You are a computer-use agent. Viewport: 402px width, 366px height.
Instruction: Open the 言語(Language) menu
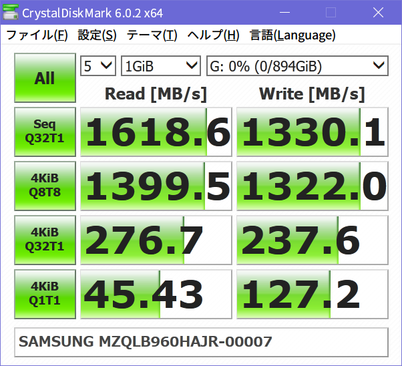pos(292,35)
